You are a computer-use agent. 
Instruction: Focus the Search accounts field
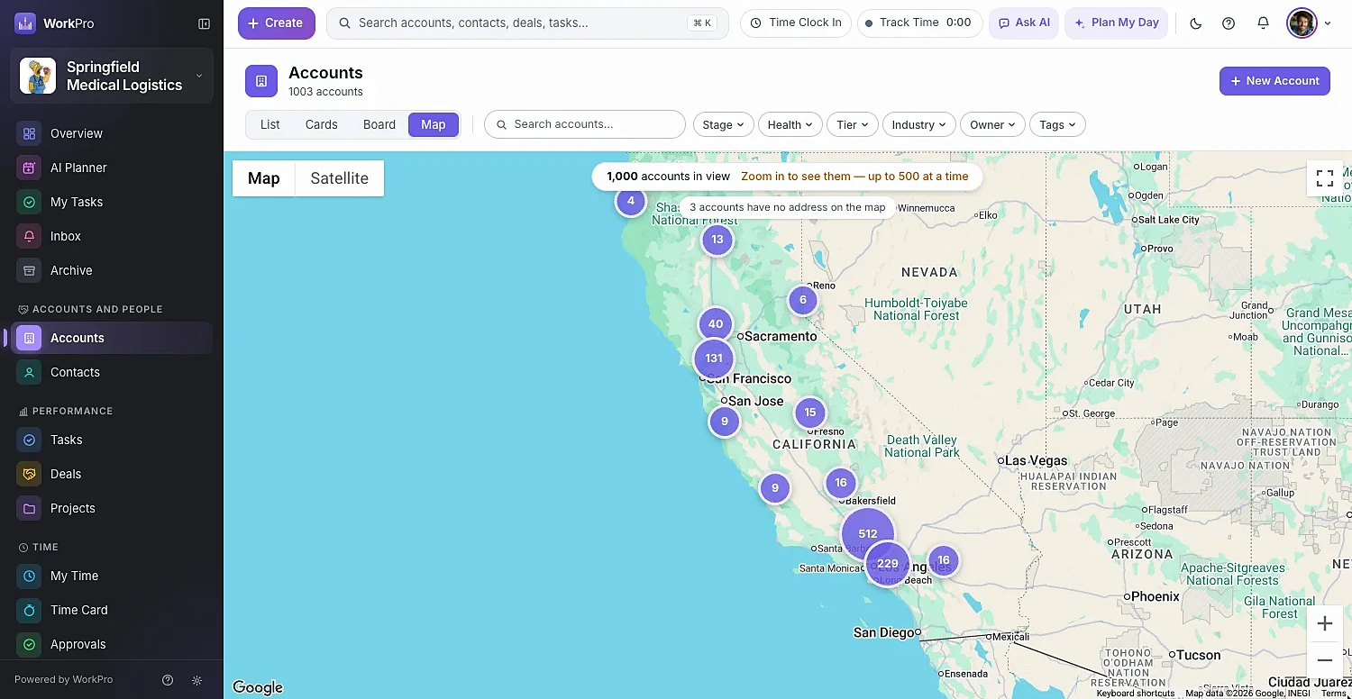pos(585,124)
